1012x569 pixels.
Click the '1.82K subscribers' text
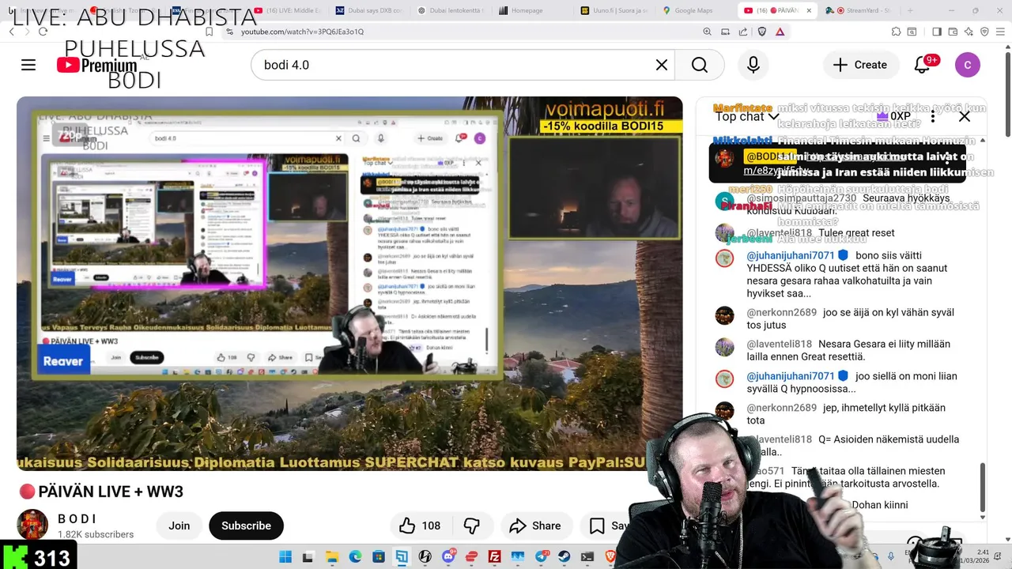pos(96,535)
